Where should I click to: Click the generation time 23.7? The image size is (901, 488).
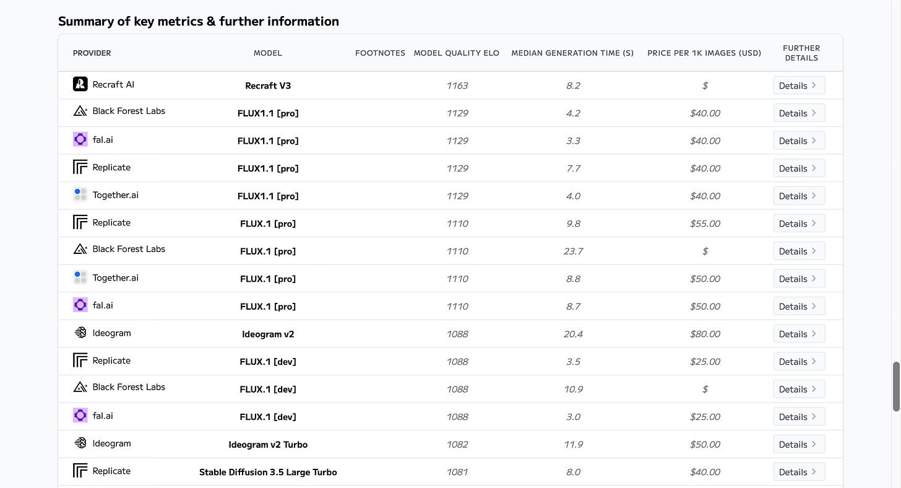[x=573, y=251]
